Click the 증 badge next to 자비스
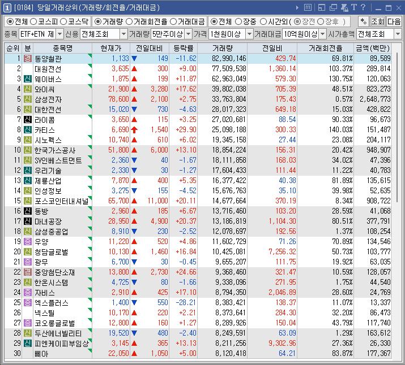Viewport: 405px width, 365px height. coord(28,292)
